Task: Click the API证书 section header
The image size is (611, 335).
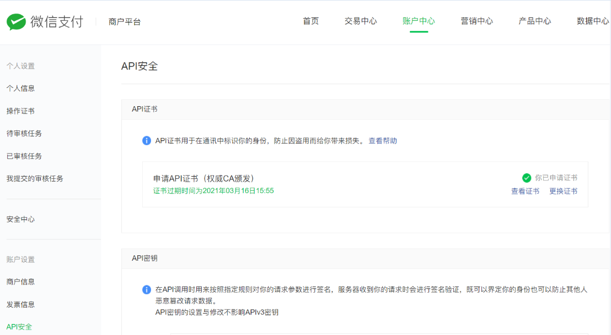Action: (144, 109)
